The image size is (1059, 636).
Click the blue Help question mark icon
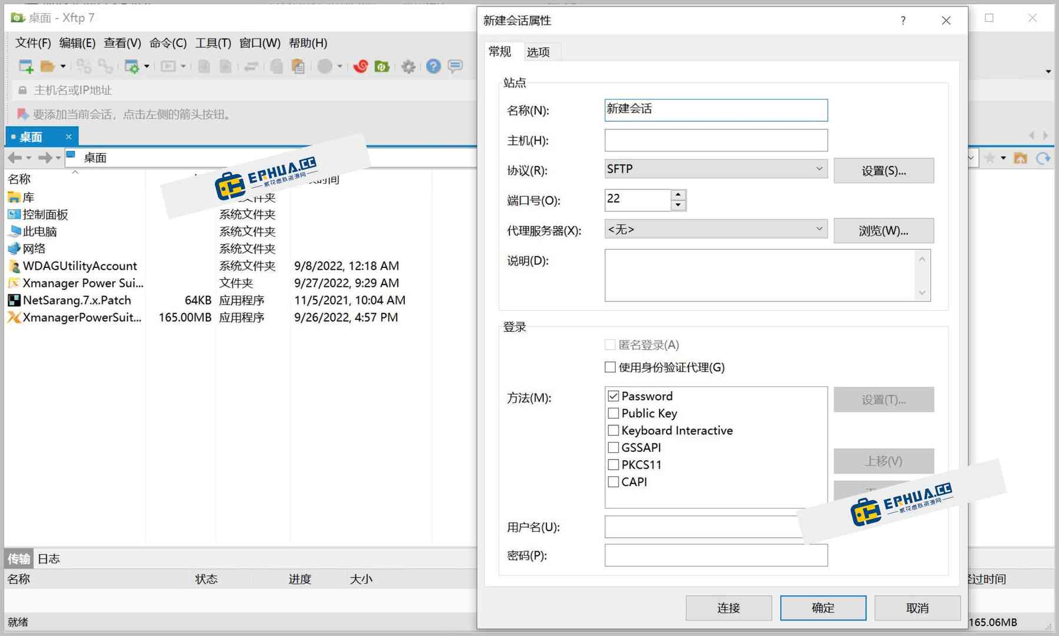(x=433, y=67)
